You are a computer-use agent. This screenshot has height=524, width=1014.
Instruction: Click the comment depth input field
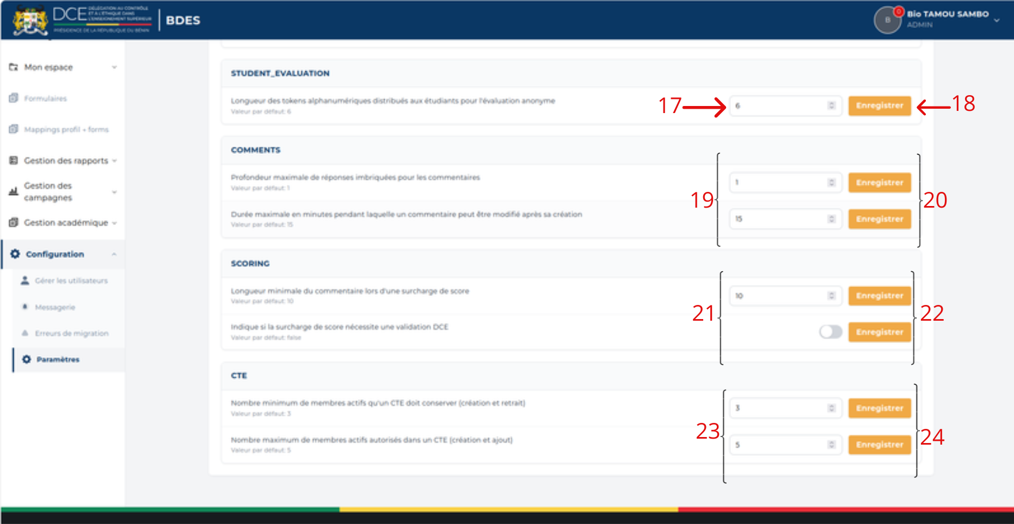(785, 183)
